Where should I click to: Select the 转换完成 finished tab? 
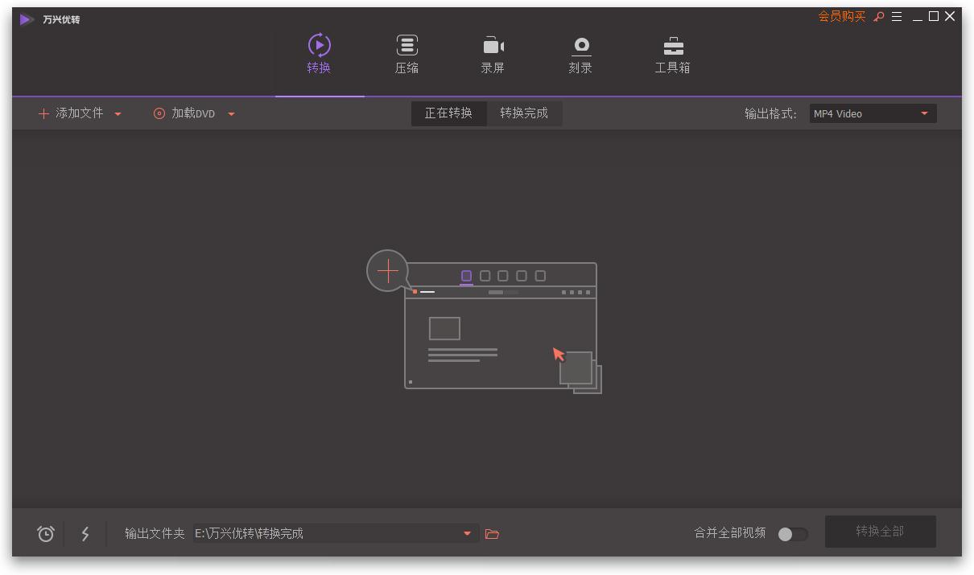pyautogui.click(x=524, y=113)
